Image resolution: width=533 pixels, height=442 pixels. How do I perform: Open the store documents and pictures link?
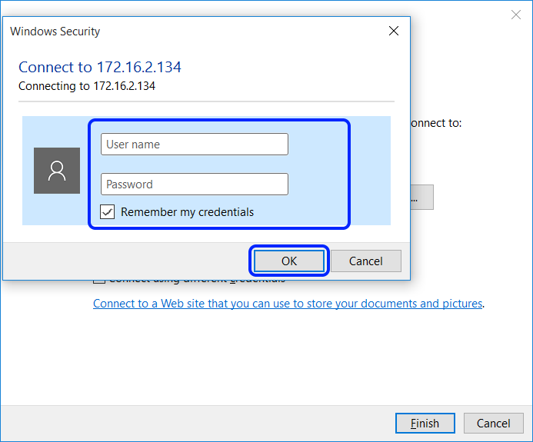tap(288, 304)
